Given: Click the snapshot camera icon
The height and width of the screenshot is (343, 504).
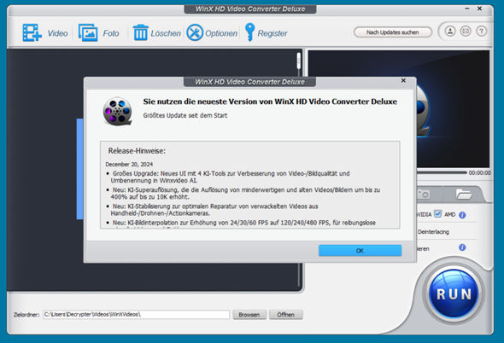Looking at the screenshot, I should click(424, 195).
